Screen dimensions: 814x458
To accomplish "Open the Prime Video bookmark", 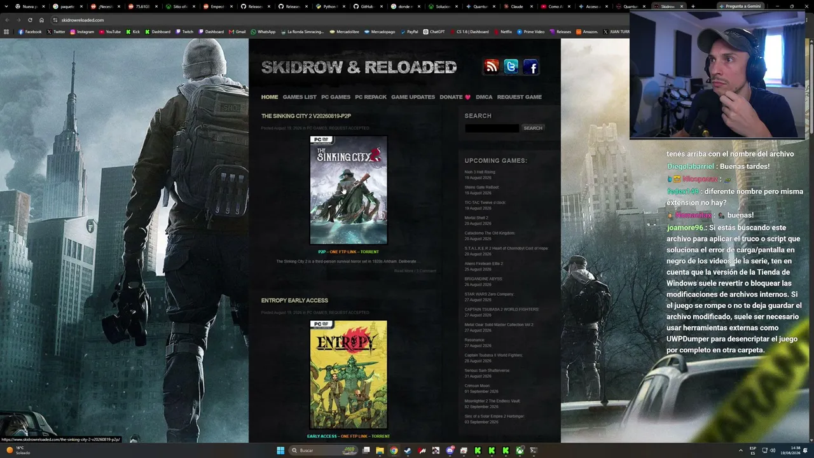I will point(530,32).
